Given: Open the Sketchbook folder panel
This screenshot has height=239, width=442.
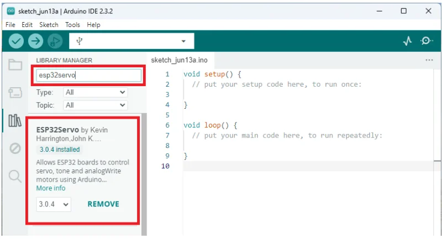Looking at the screenshot, I should point(15,65).
